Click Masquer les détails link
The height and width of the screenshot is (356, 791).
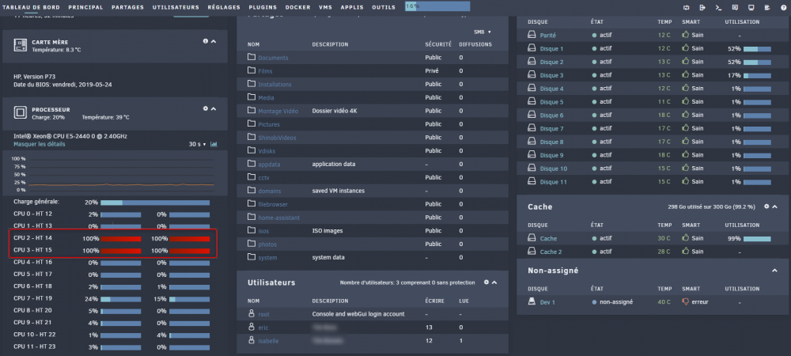40,144
